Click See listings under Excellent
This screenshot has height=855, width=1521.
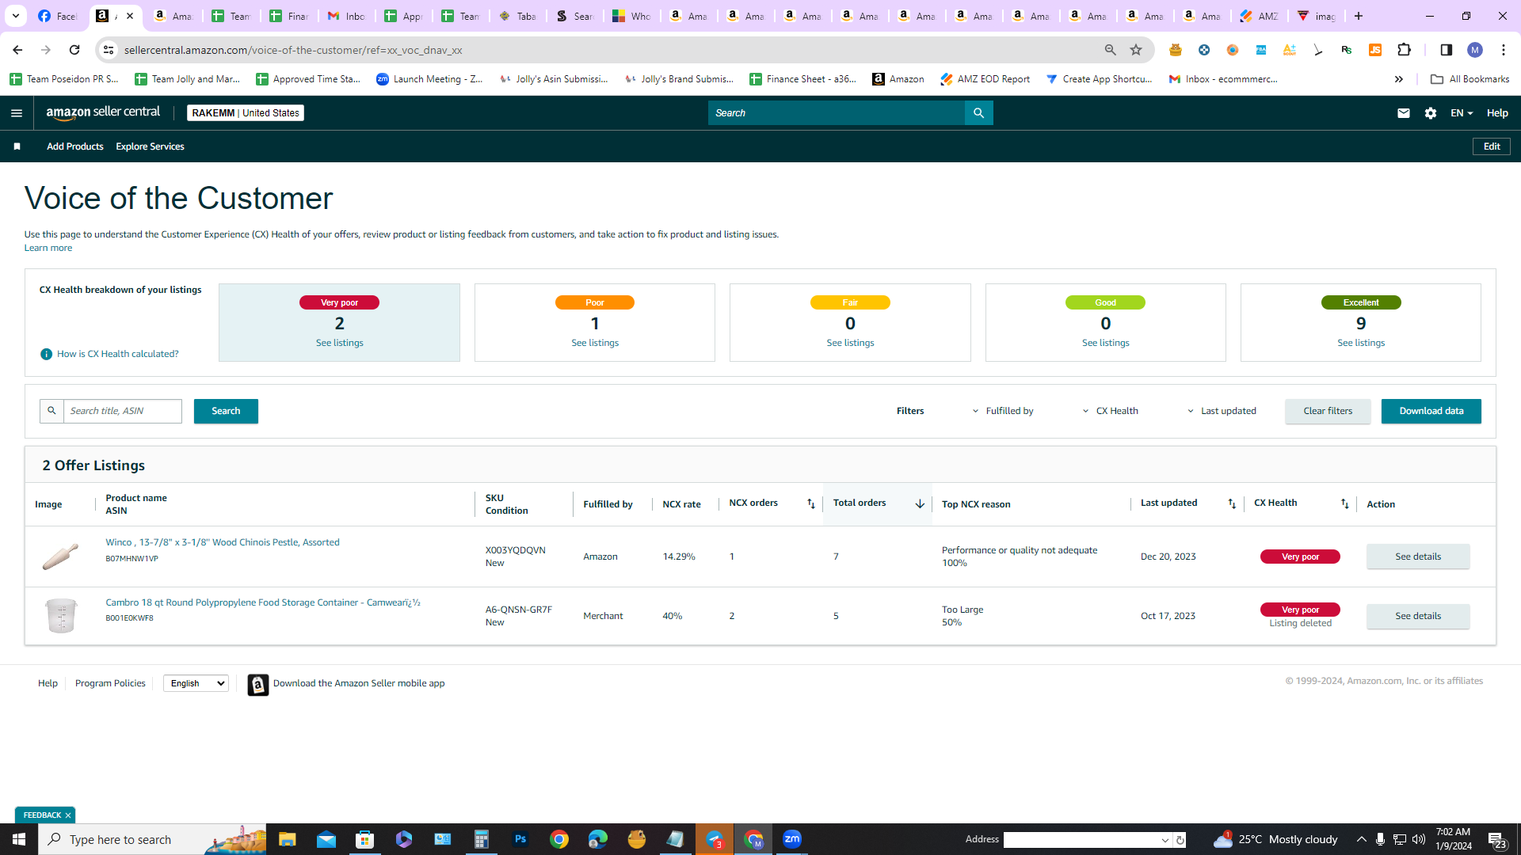pos(1361,343)
